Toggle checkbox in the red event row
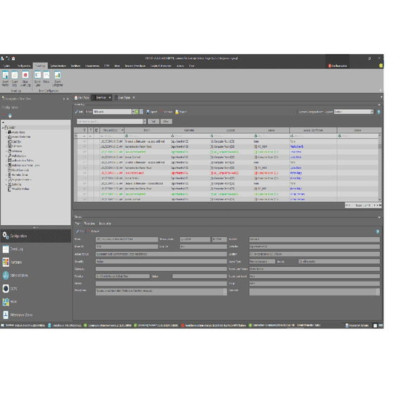This screenshot has height=401, width=401. coord(84,173)
